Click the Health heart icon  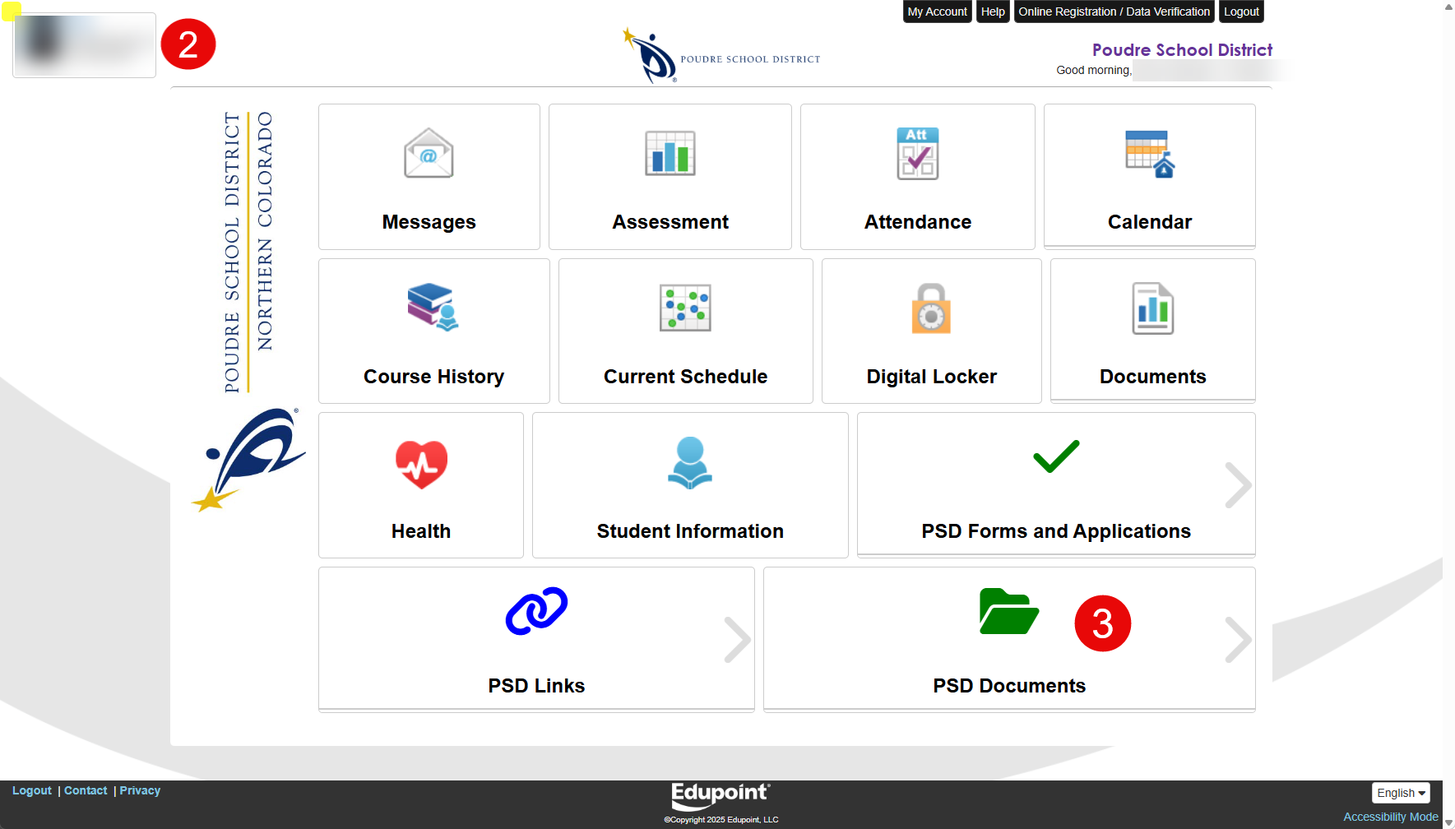(421, 463)
